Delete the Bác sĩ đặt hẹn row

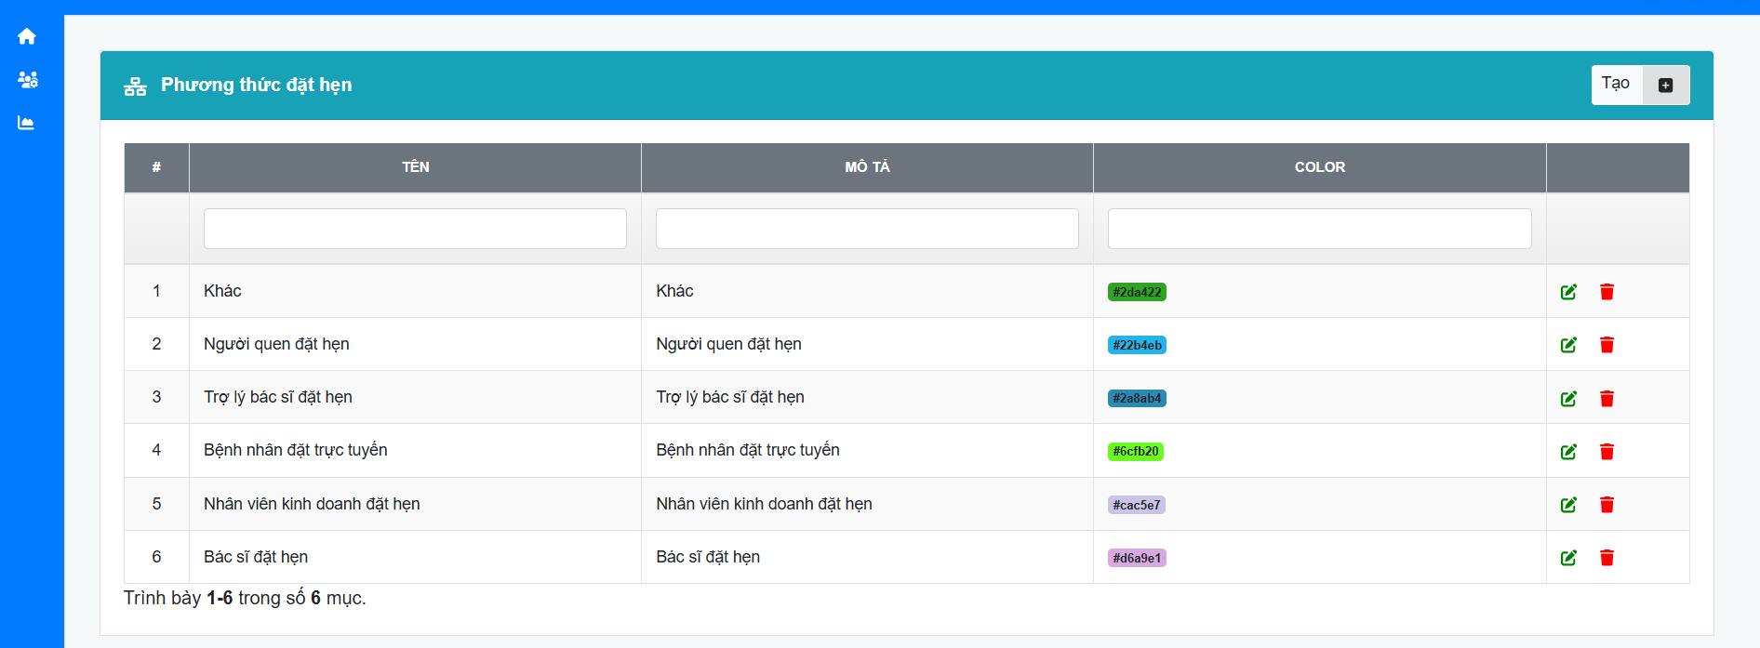point(1607,558)
